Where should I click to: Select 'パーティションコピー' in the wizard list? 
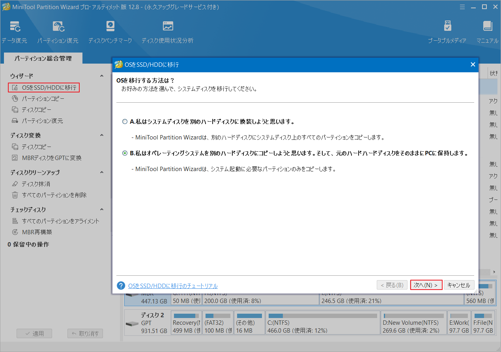point(38,98)
